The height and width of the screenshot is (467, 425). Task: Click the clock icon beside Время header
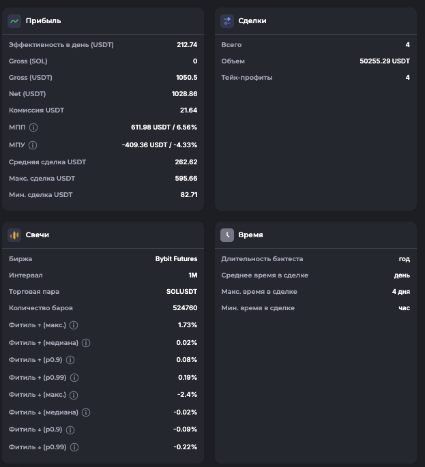(x=227, y=235)
